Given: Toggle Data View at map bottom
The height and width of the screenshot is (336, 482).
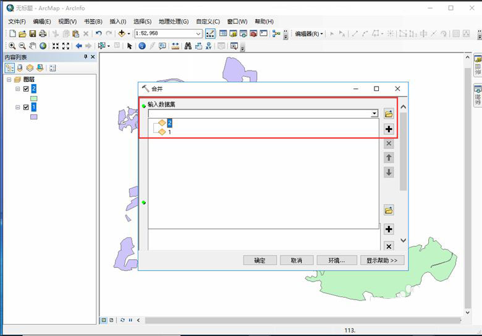Looking at the screenshot, I should [104, 320].
